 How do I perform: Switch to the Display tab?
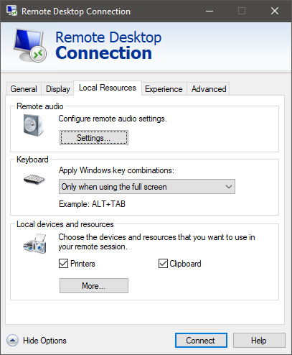tap(57, 89)
